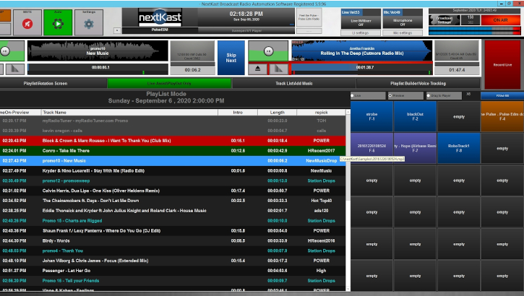Click the playlist scrollbar up arrow
This screenshot has height=296, width=524.
coord(348,112)
